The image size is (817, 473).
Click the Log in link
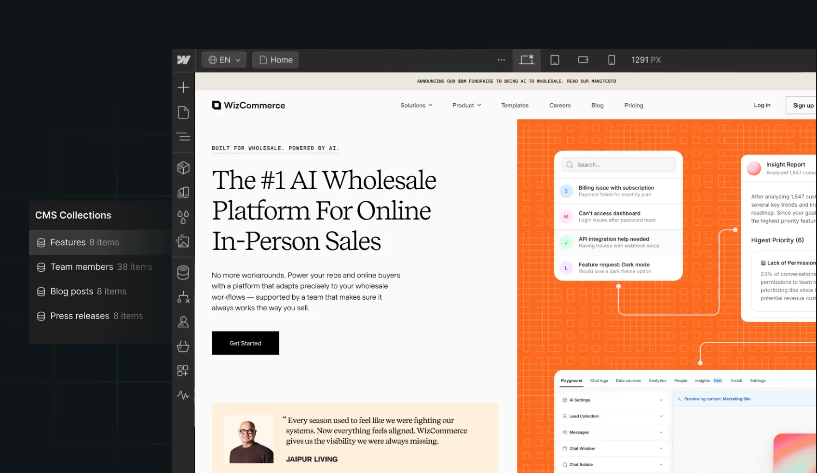762,105
